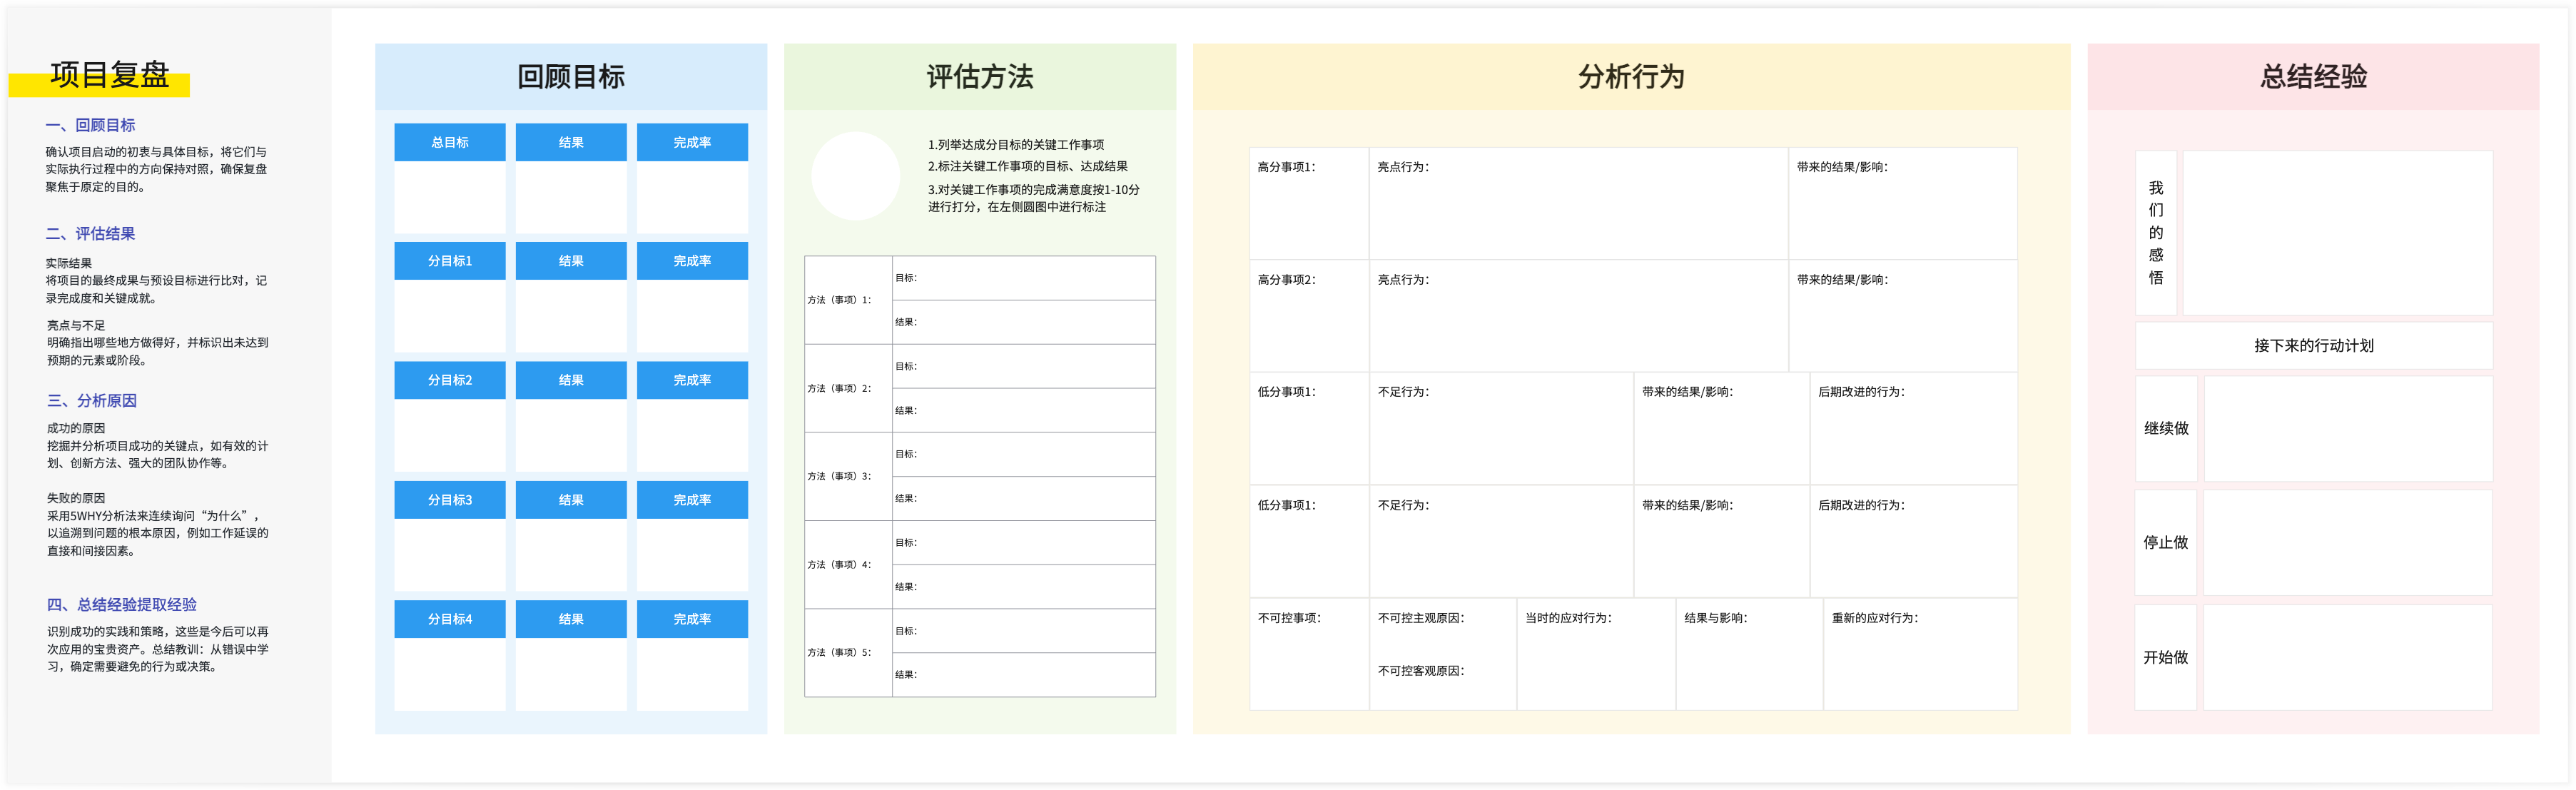Click the 完成率 cell in 总目标 row
The width and height of the screenshot is (2576, 790).
(692, 142)
